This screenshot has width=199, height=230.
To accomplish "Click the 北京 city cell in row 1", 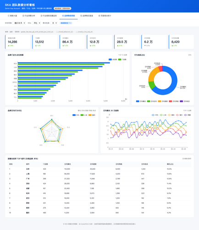I will click(28, 169).
